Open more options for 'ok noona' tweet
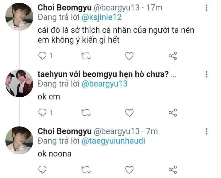This screenshot has width=221, height=178. click(x=206, y=131)
